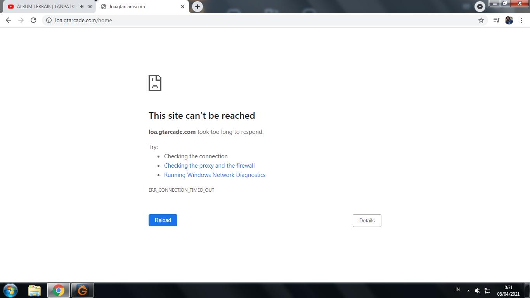Mute the YouTube tab audio icon
Viewport: 530px width, 298px height.
point(81,7)
